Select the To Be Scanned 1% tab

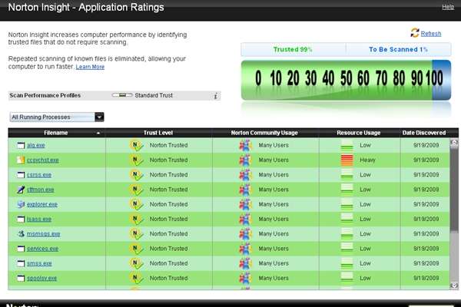[x=398, y=49]
